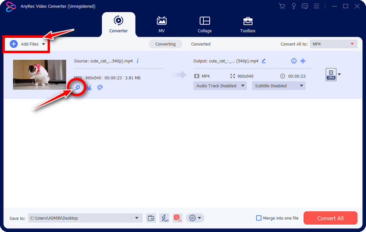Expand the output format profile arrow
Image resolution: width=366 pixels, height=232 pixels.
click(x=339, y=74)
